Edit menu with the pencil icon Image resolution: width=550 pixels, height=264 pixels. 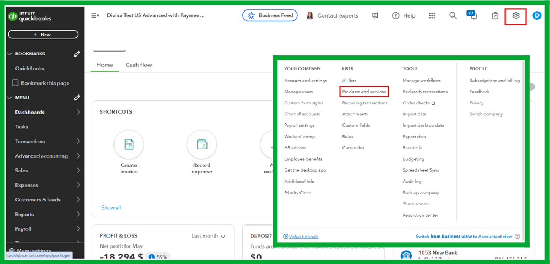77,98
